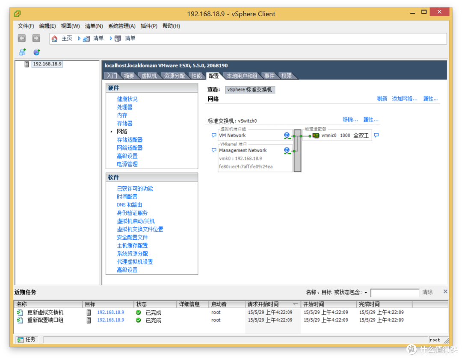
Task: Switch to the 本地用户和组 tab
Action: (242, 76)
